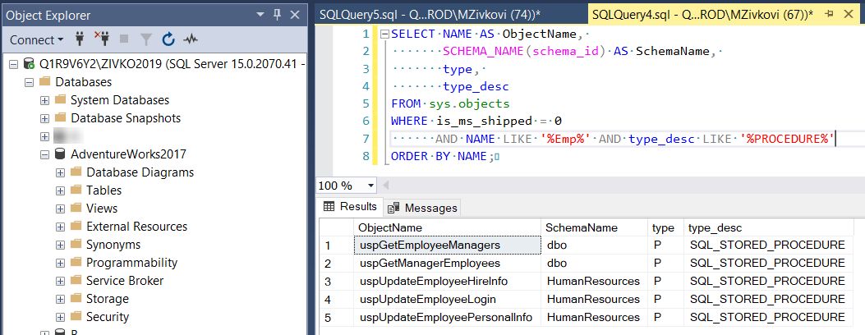The width and height of the screenshot is (865, 335).
Task: Collapse the SELECT statement outline box
Action: tap(384, 34)
